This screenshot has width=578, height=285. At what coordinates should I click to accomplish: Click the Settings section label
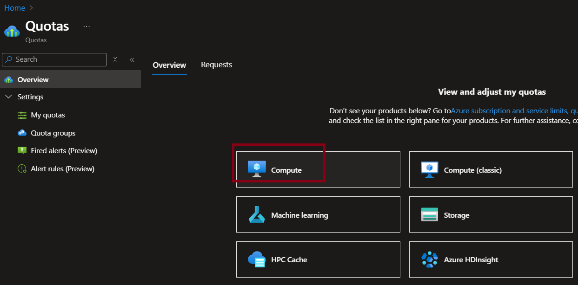(x=30, y=97)
